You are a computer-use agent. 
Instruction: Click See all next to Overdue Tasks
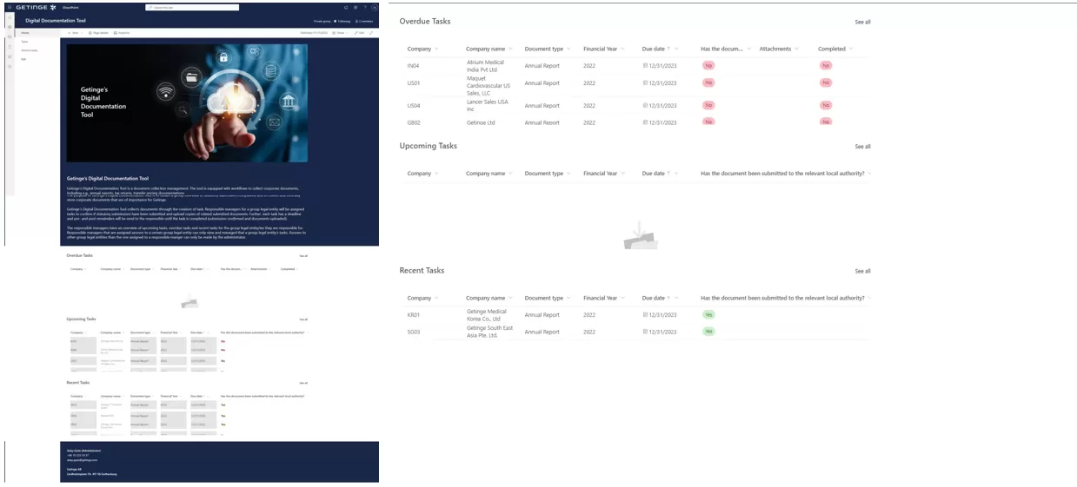click(862, 22)
